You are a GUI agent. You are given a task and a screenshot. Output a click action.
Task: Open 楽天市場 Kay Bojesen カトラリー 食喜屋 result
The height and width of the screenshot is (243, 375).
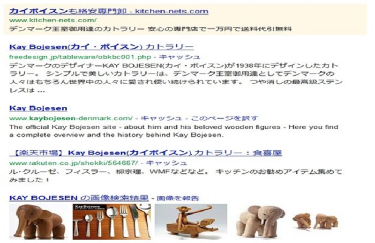[x=146, y=153]
